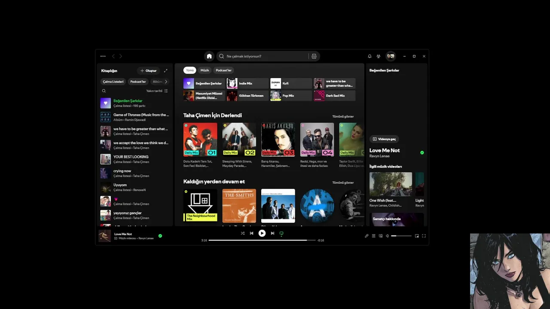Open Daily Mix 01 card
550x309 pixels.
pos(200,145)
